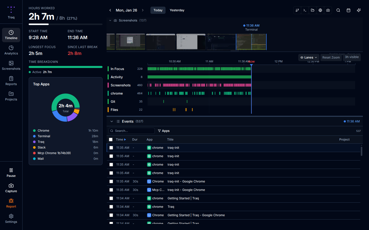Image resolution: width=369 pixels, height=230 pixels.
Task: Activate the AI sparkles icon
Action: pos(359,10)
